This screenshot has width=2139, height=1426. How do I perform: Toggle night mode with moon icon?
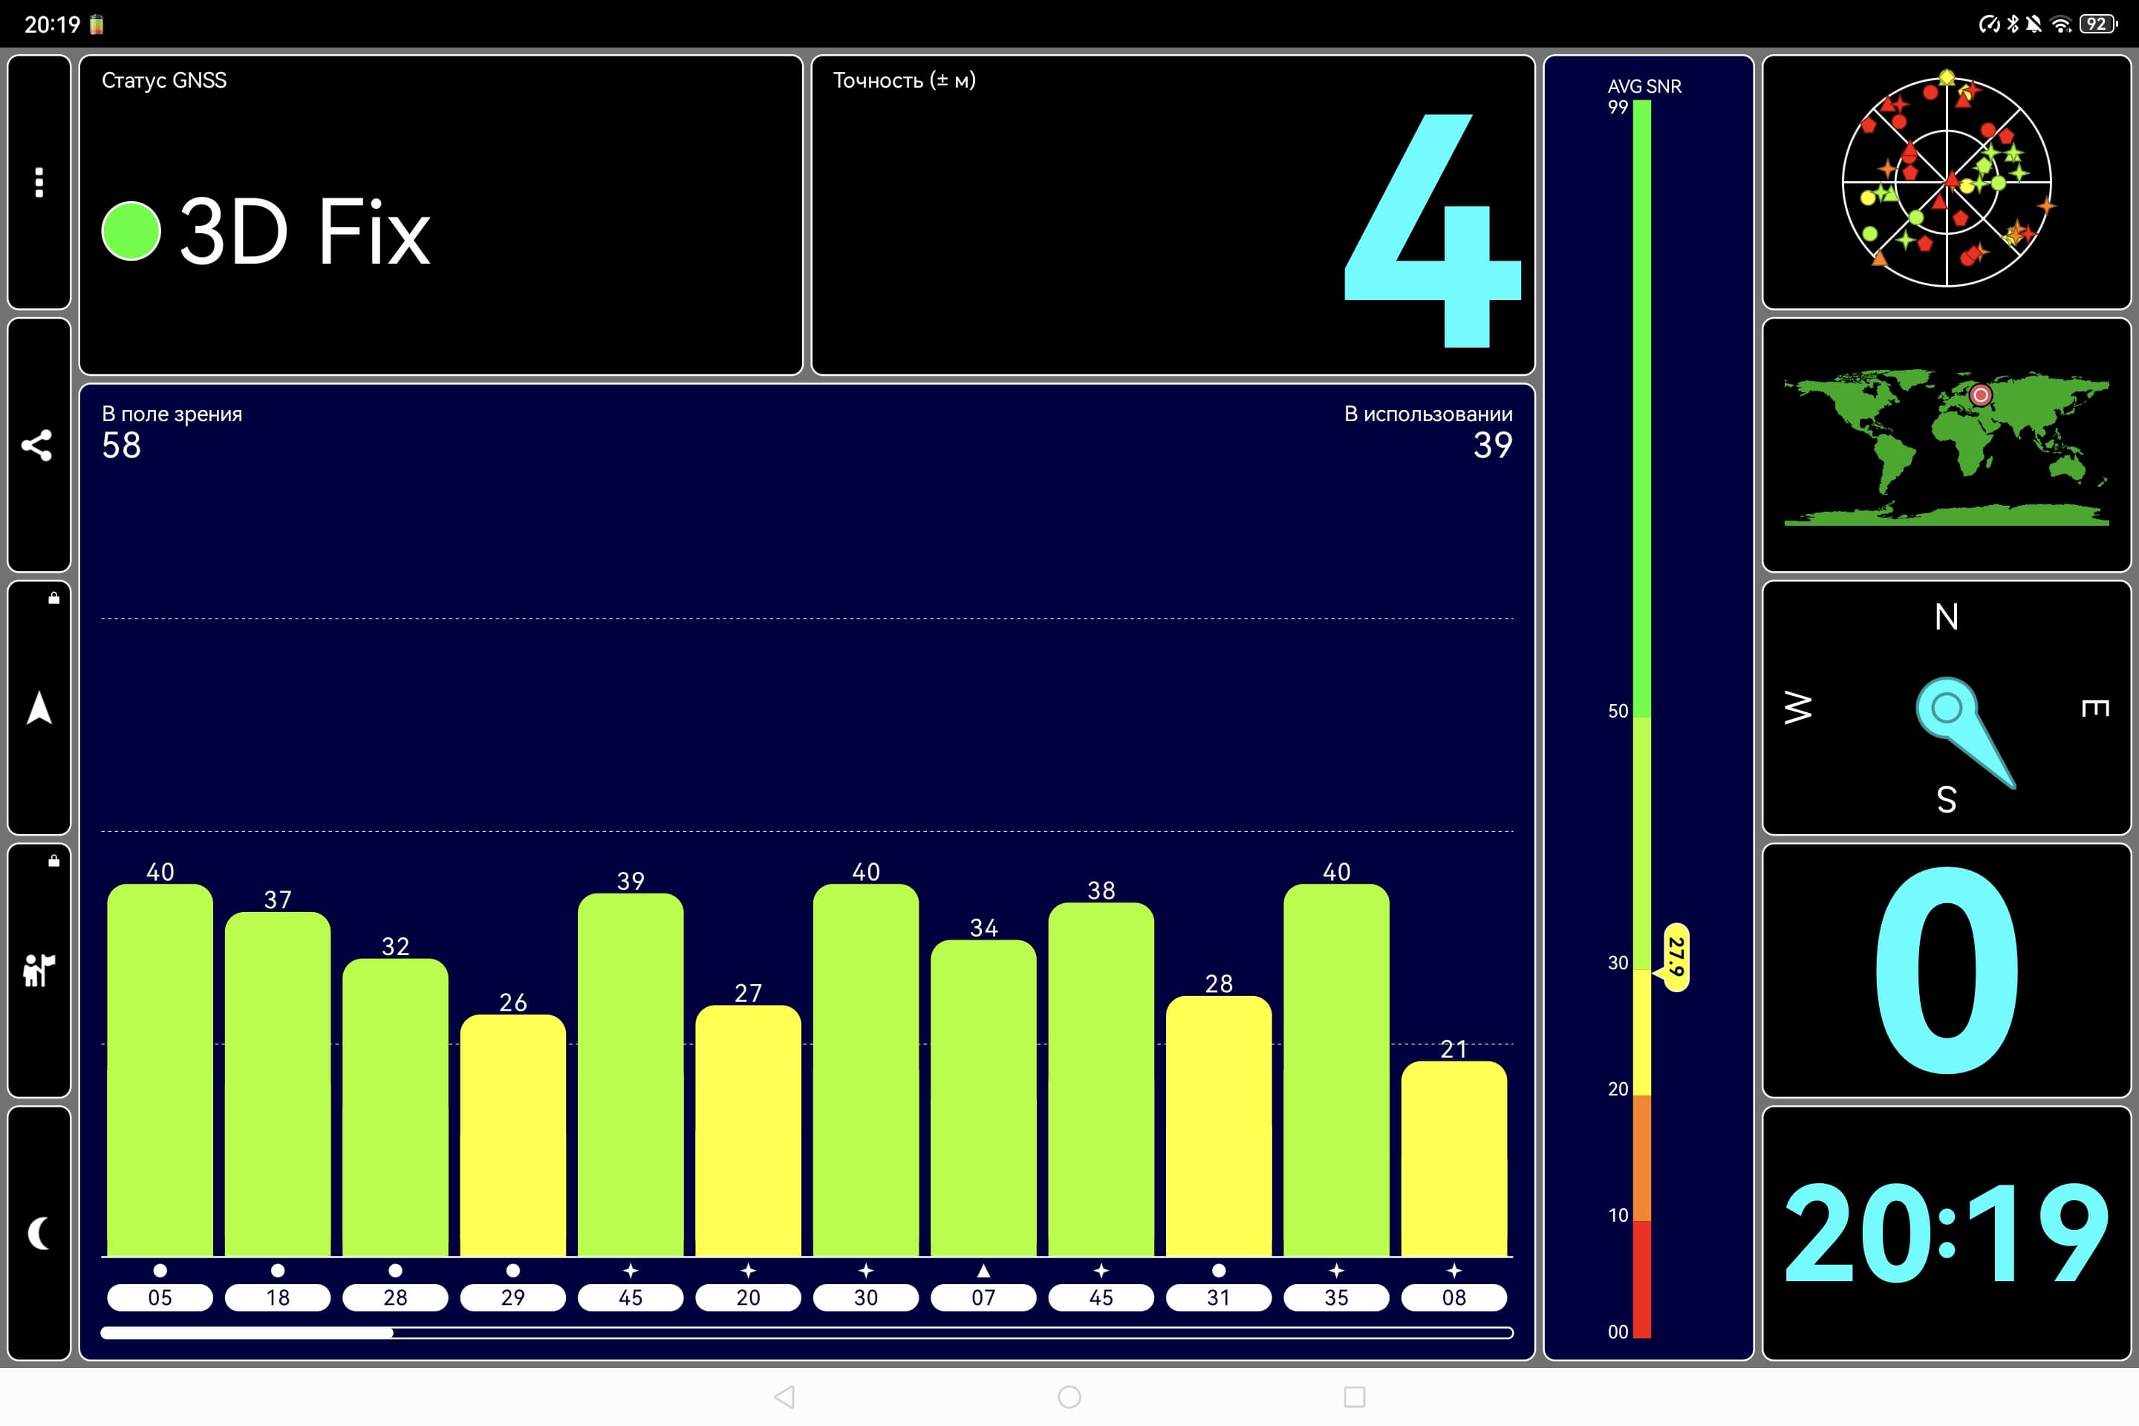[38, 1233]
